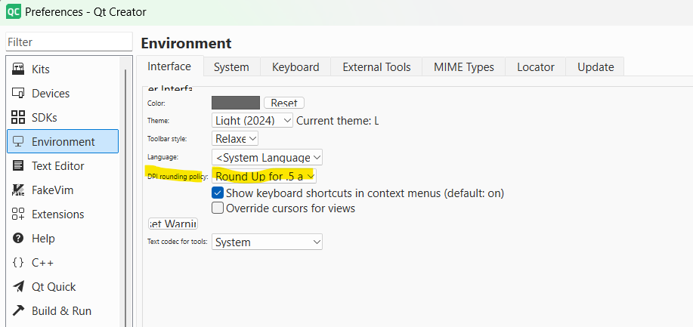
Task: Switch to the Keyboard tab
Action: [x=295, y=67]
